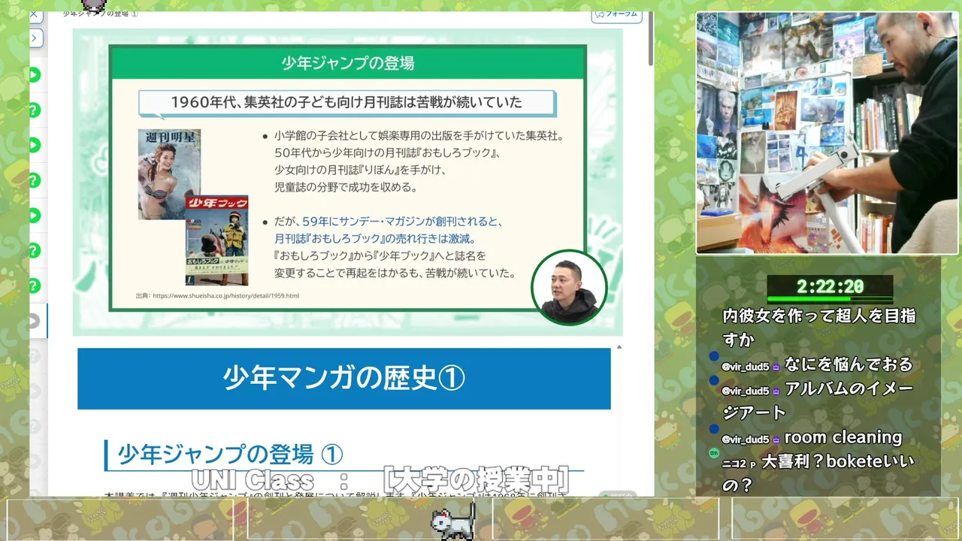
Task: Select the gray play icon of the current lesson
Action: tap(34, 321)
